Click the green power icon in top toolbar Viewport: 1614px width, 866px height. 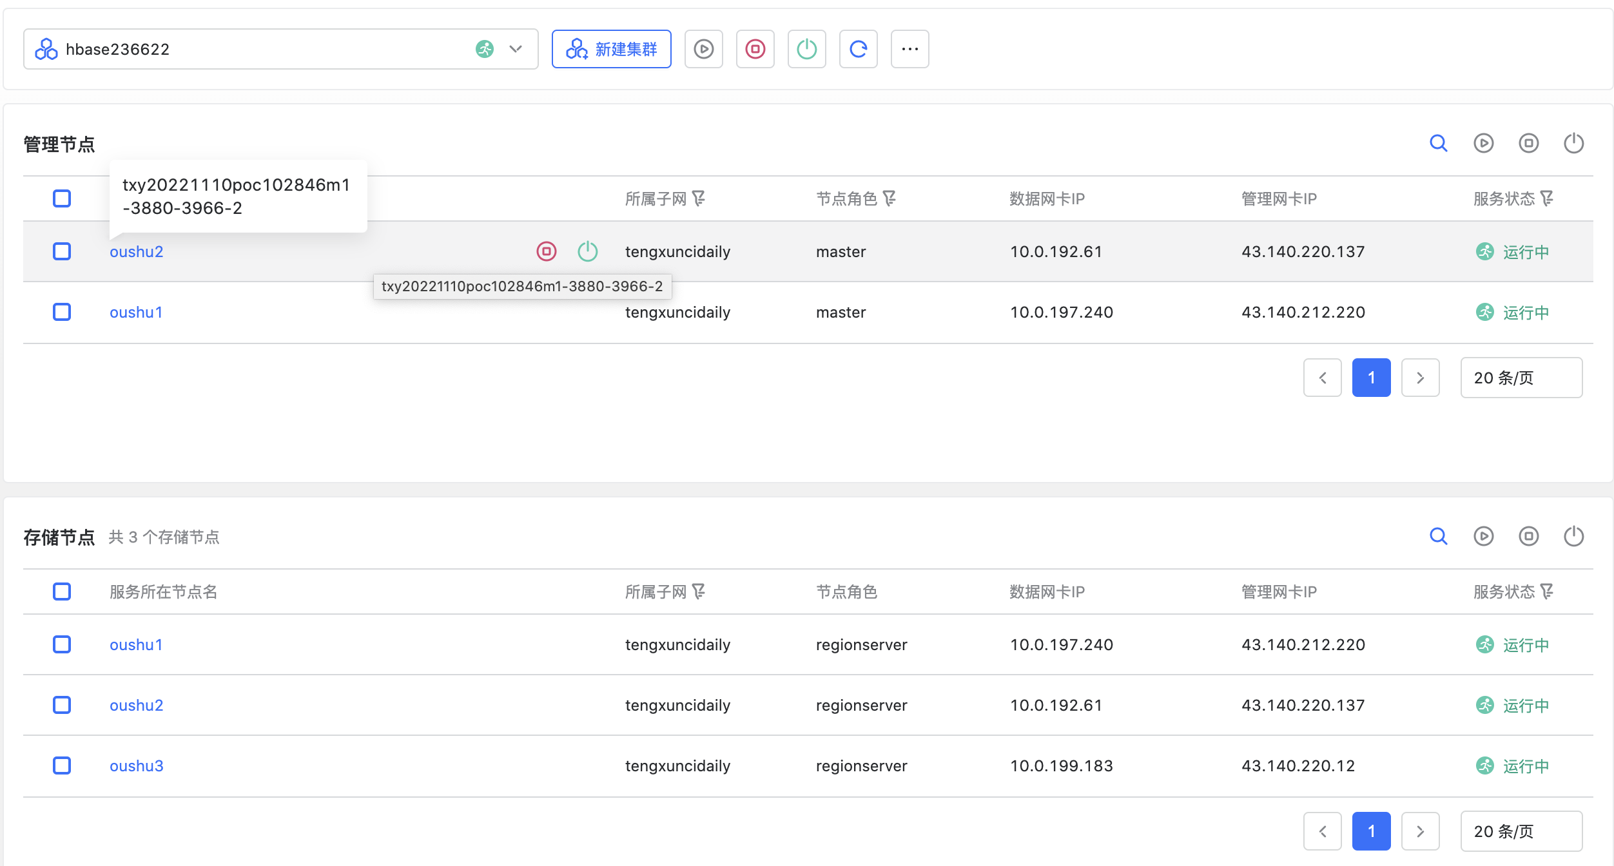806,49
